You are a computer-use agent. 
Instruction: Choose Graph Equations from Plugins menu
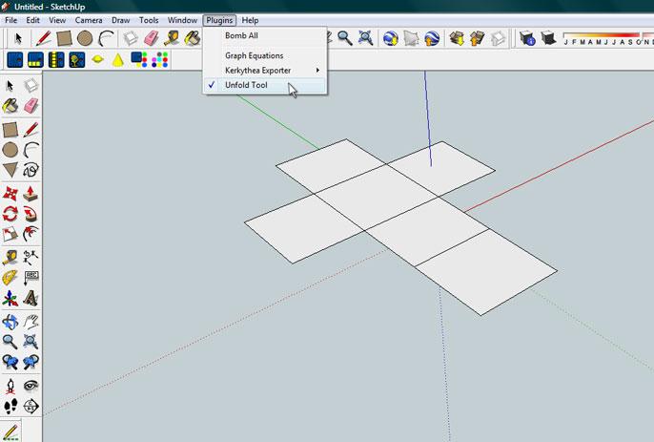pos(254,55)
